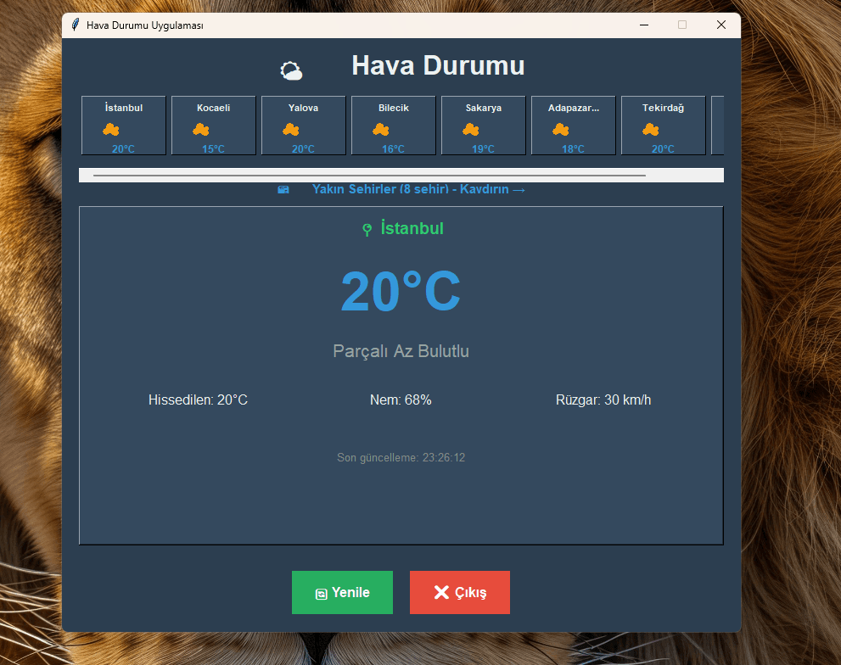Click the location pin icon next to İstanbul

click(367, 230)
